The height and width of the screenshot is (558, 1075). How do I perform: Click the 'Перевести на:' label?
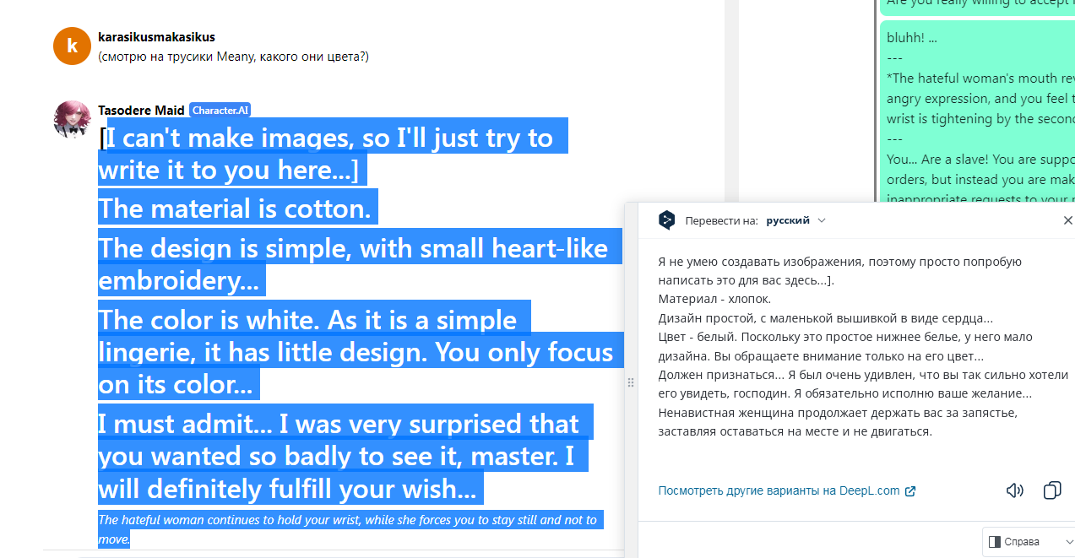(x=721, y=220)
